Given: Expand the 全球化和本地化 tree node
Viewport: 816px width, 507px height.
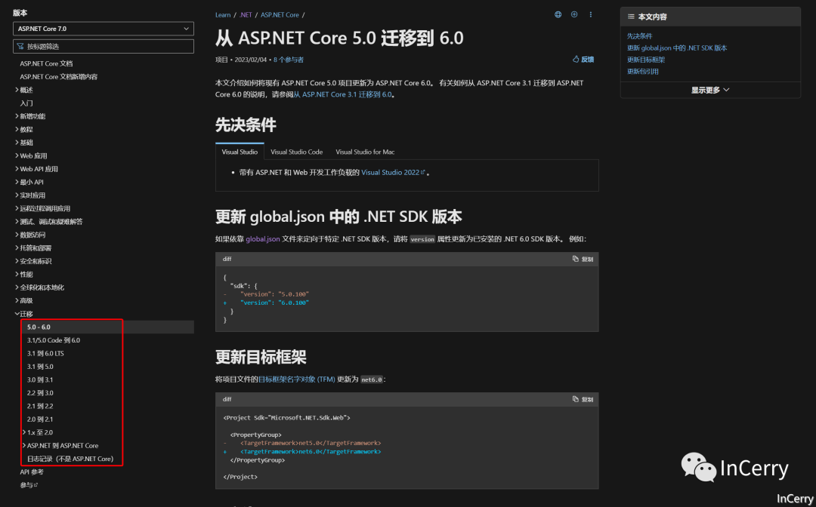Looking at the screenshot, I should click(x=17, y=287).
